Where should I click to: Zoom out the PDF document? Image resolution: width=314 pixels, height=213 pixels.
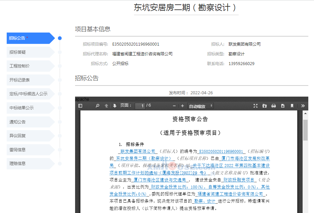click(174, 106)
